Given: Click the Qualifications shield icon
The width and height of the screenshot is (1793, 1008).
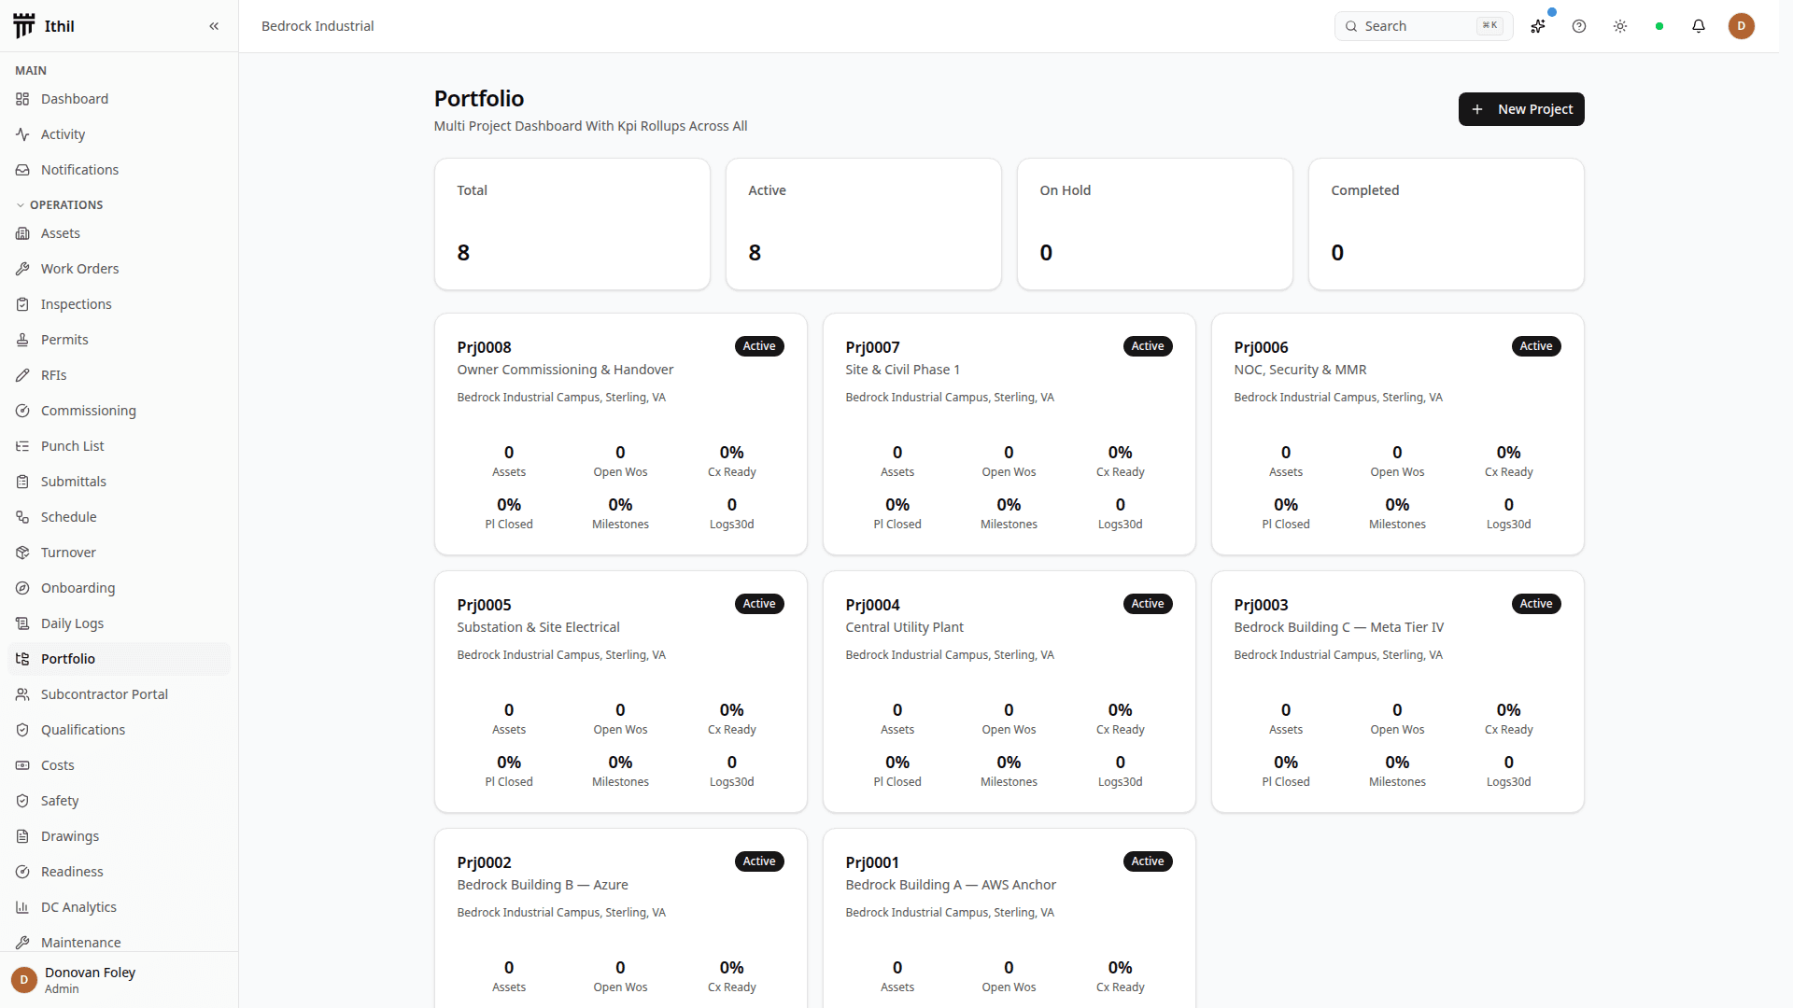Looking at the screenshot, I should point(22,730).
